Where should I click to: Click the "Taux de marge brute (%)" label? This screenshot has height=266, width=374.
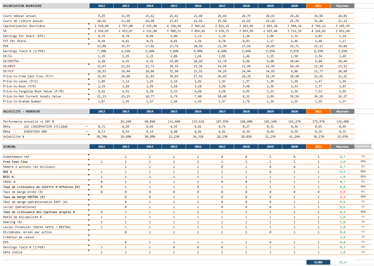(23, 192)
